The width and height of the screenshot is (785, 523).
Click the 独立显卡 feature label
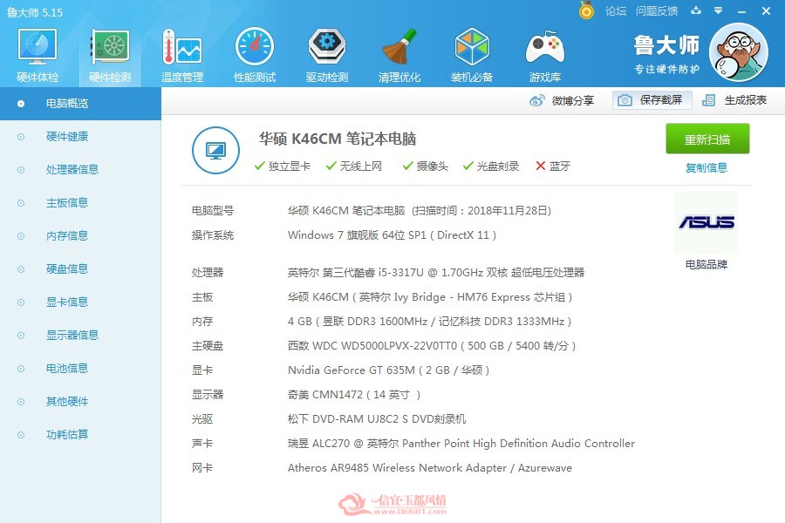[x=290, y=166]
